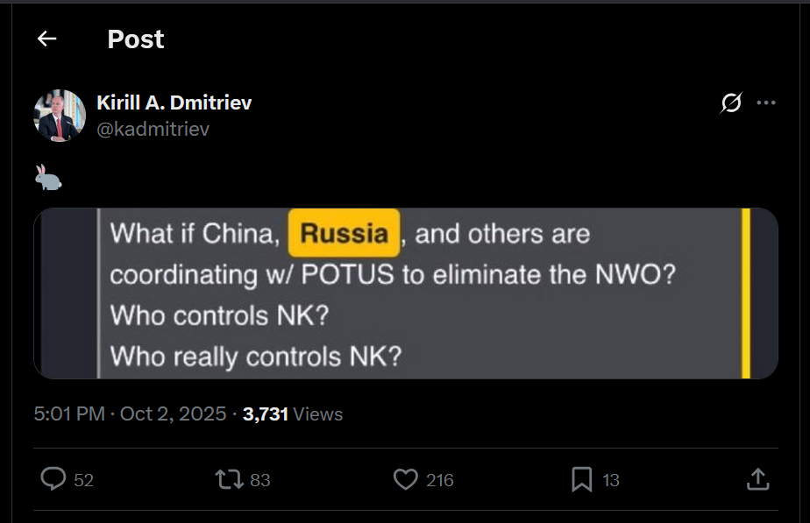Image resolution: width=810 pixels, height=523 pixels.
Task: Click the repost count 83
Action: (x=260, y=480)
